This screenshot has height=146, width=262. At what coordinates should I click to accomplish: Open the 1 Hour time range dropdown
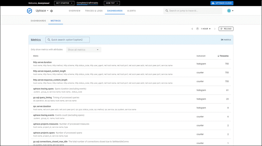coord(206,29)
